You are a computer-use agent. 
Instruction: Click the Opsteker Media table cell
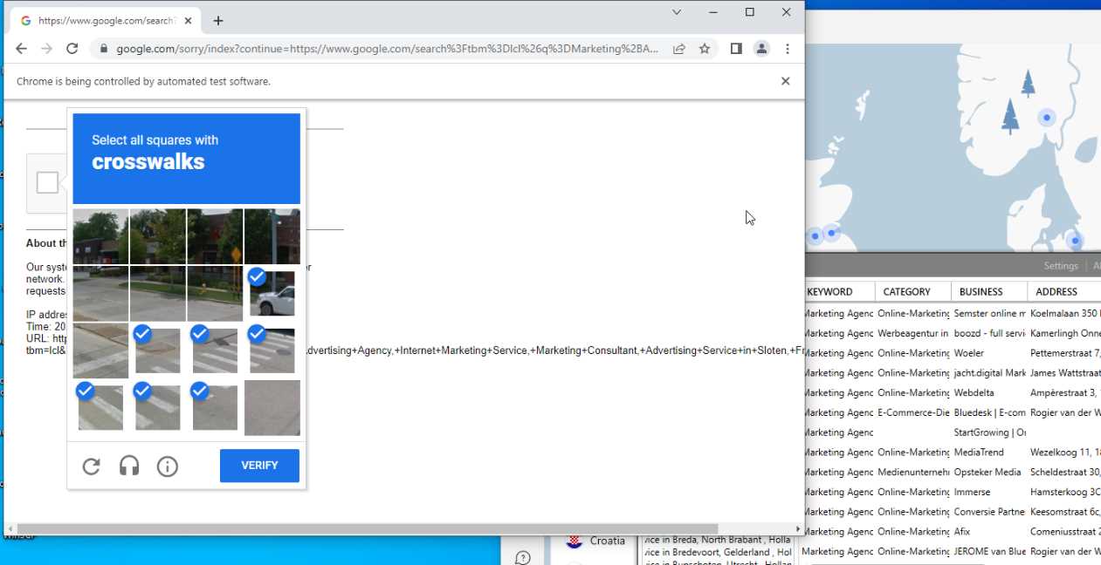(990, 472)
